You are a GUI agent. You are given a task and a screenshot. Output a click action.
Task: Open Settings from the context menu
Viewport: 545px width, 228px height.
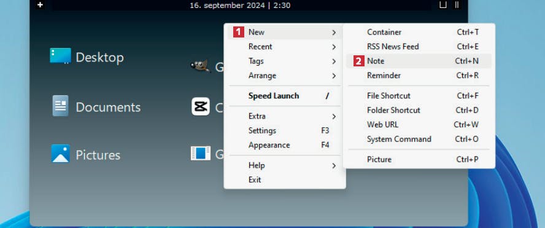pos(285,130)
